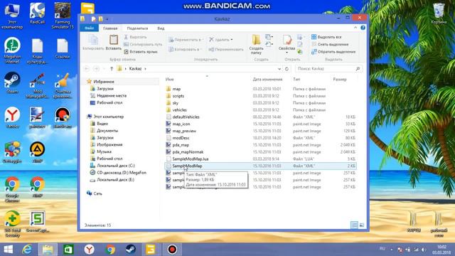The height and width of the screenshot is (256, 455).
Task: Click Скопировать путь in the ribbon
Action: [x=143, y=44]
